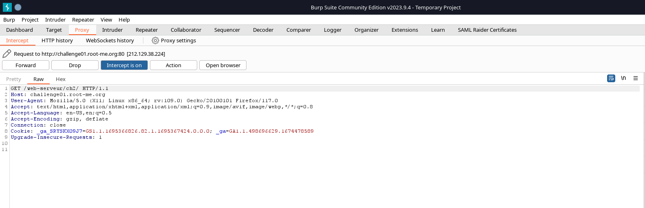Select the Raw editor view
The height and width of the screenshot is (208, 645).
click(38, 79)
